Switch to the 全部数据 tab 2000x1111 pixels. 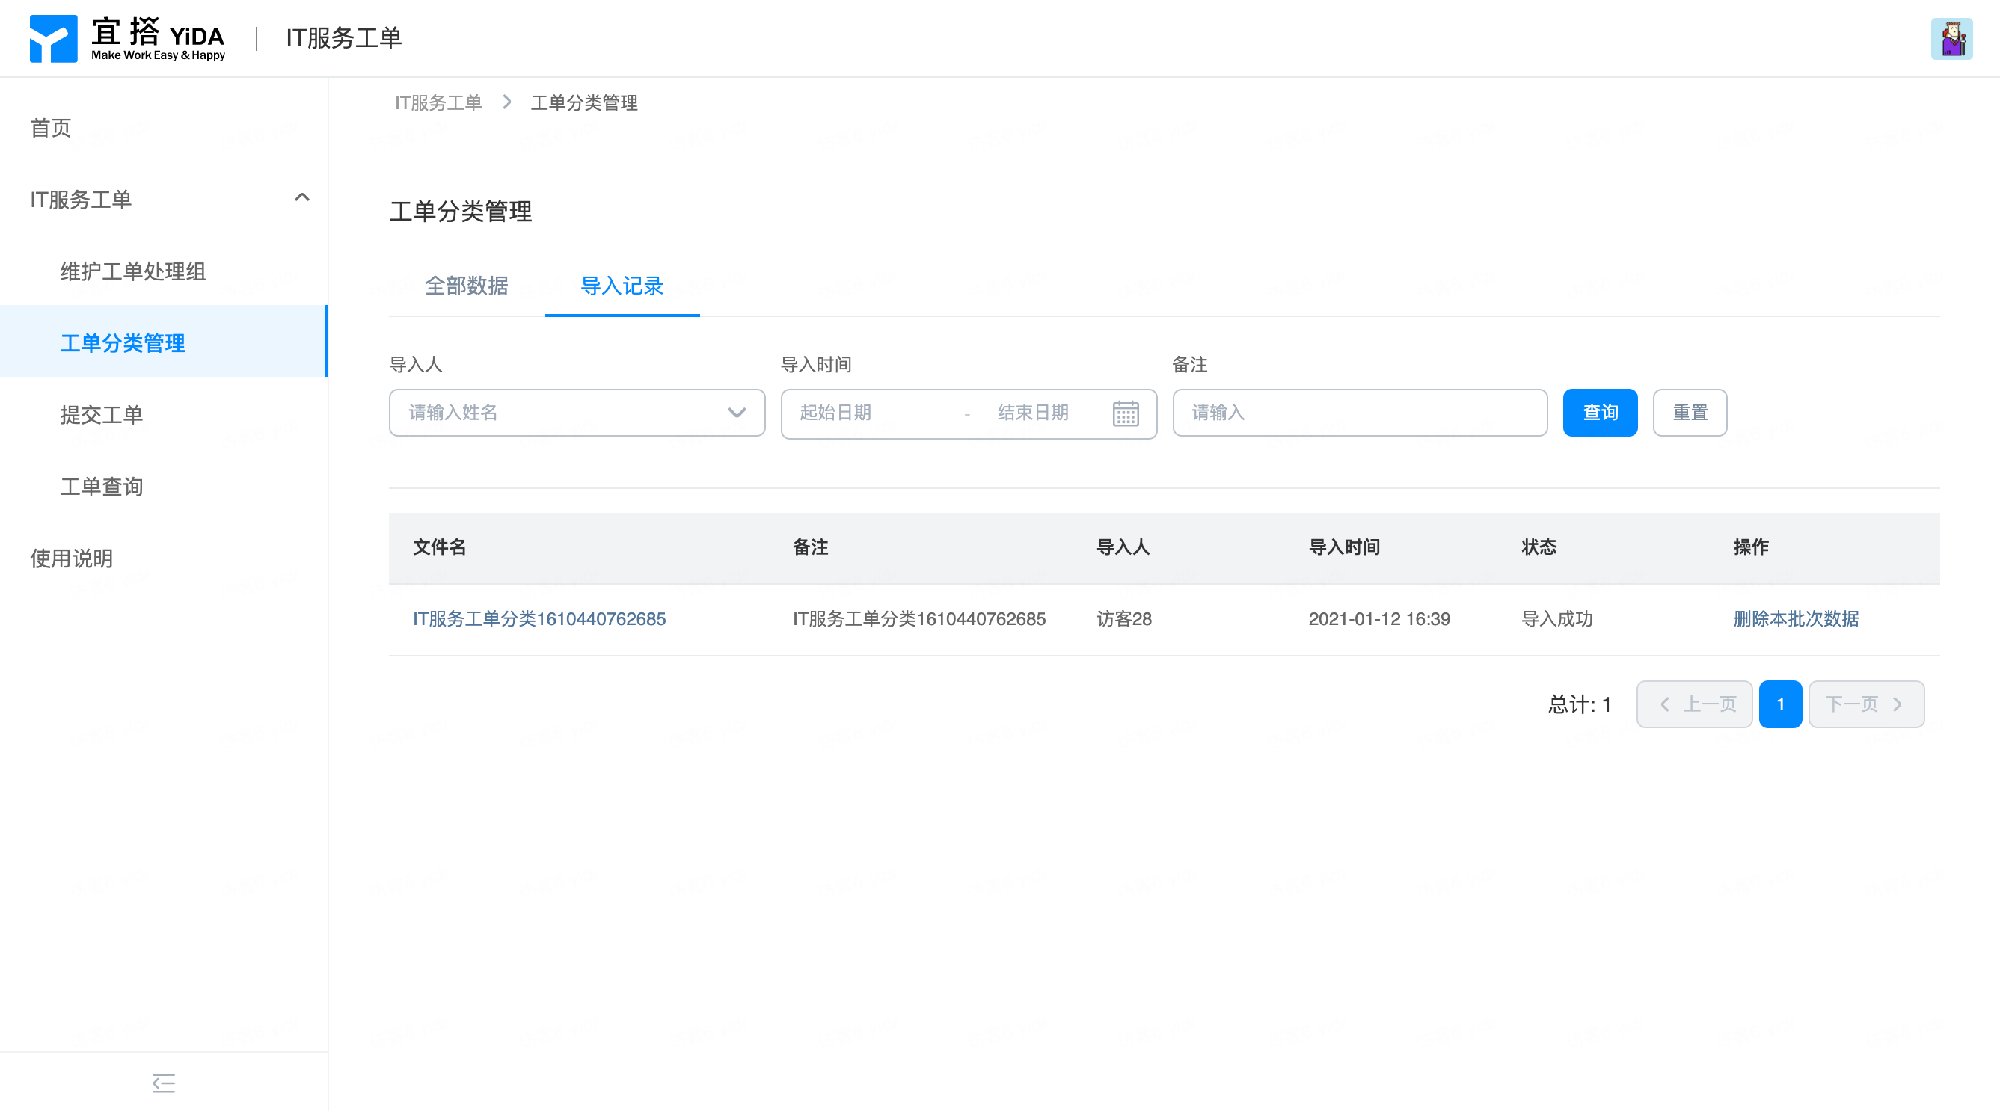(x=467, y=286)
